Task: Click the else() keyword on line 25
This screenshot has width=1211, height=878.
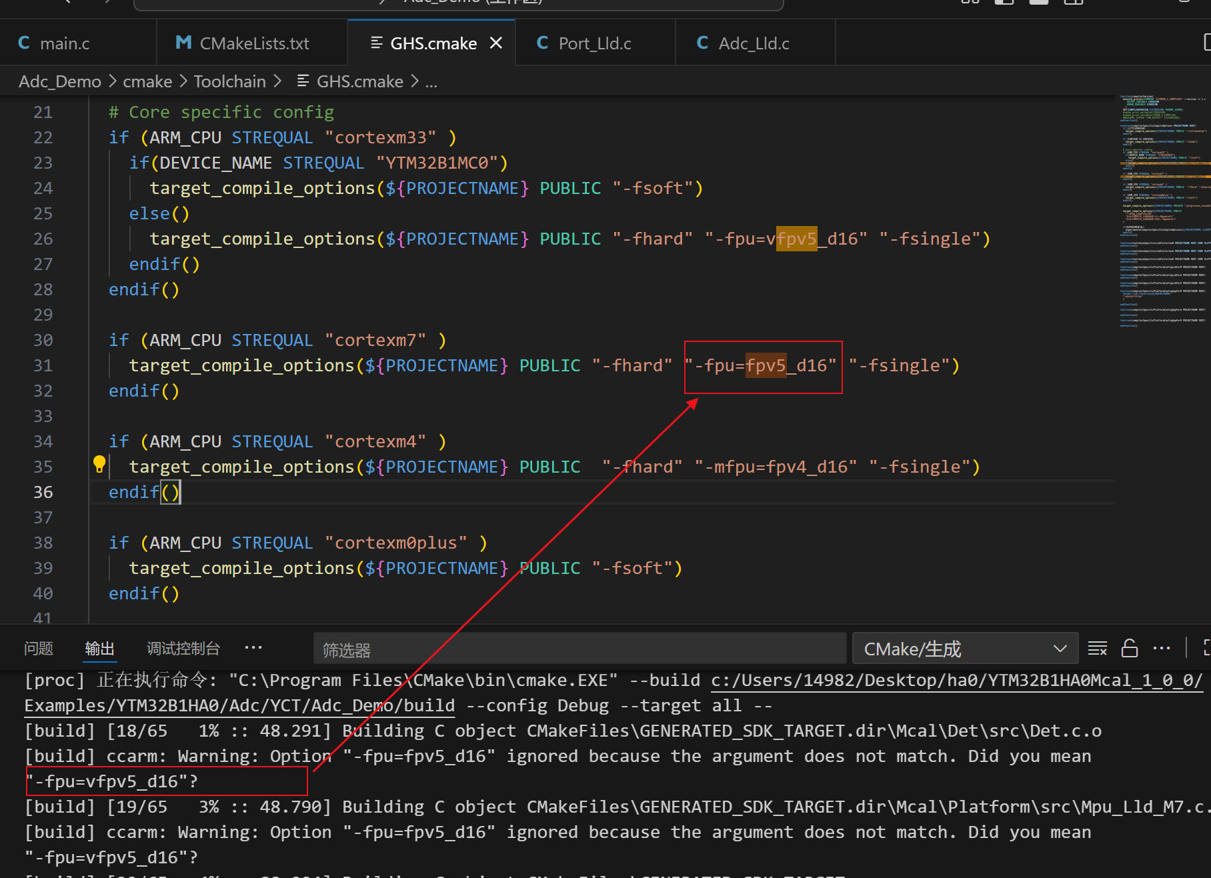Action: tap(159, 213)
